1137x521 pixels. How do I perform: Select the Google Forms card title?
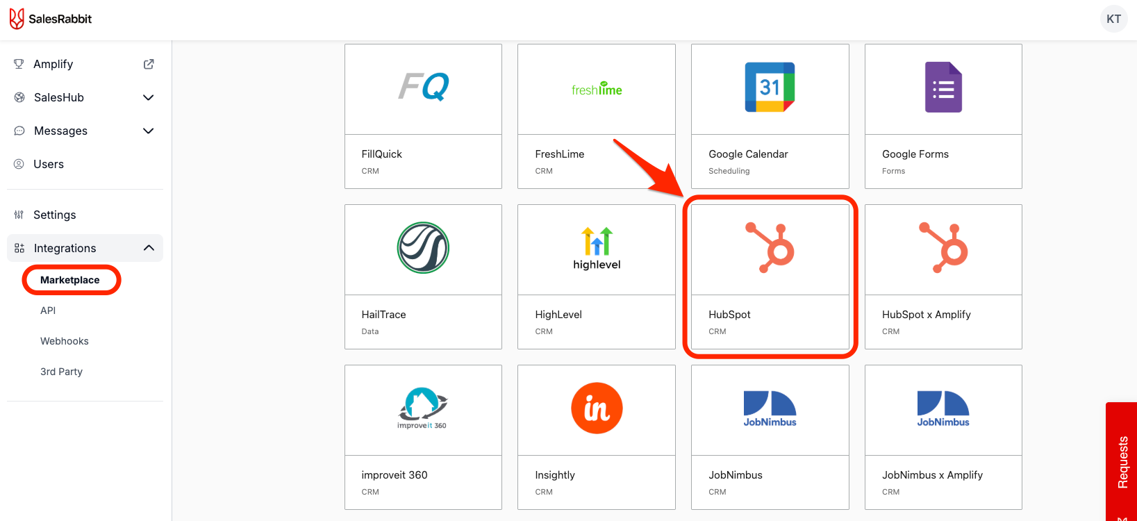pyautogui.click(x=915, y=154)
